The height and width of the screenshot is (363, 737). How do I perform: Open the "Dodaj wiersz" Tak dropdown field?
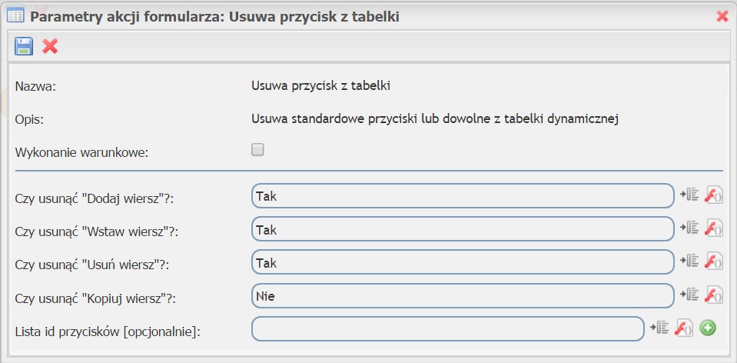point(462,196)
